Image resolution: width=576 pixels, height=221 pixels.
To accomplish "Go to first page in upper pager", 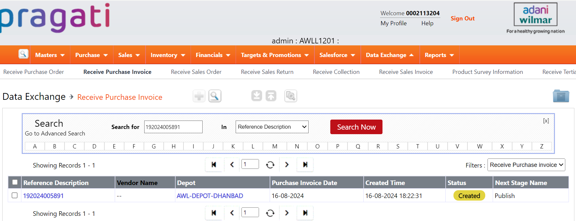I will 214,165.
